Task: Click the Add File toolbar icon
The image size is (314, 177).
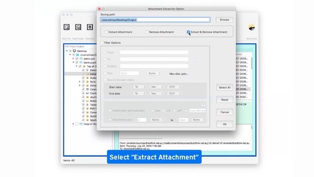Action: pos(67,27)
